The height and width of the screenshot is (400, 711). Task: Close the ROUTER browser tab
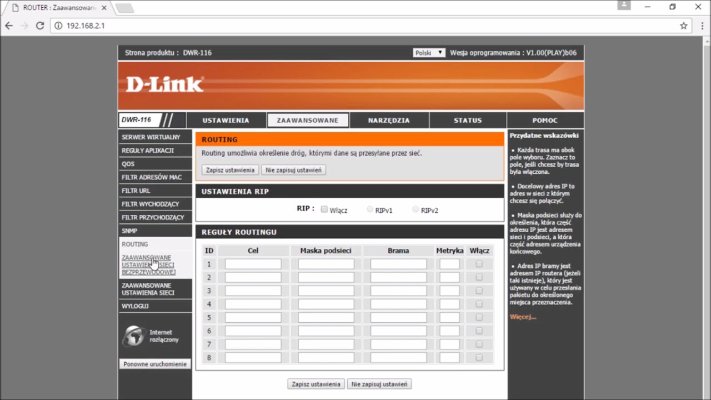click(104, 8)
